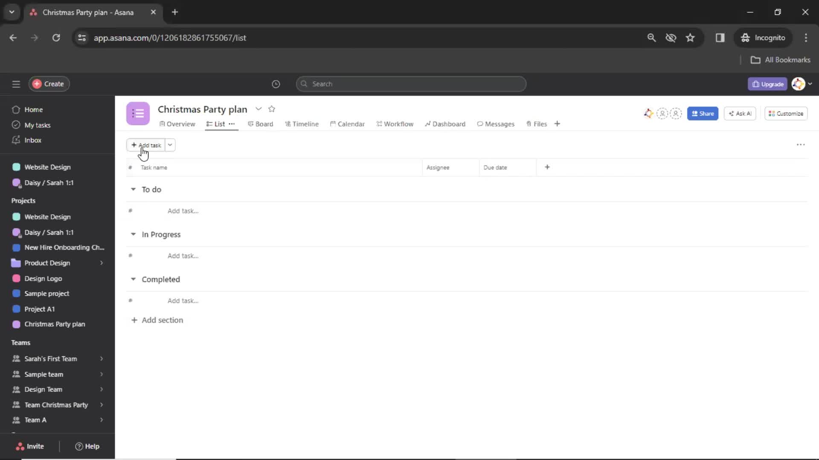Collapse the To do section
The height and width of the screenshot is (460, 819).
pos(134,189)
